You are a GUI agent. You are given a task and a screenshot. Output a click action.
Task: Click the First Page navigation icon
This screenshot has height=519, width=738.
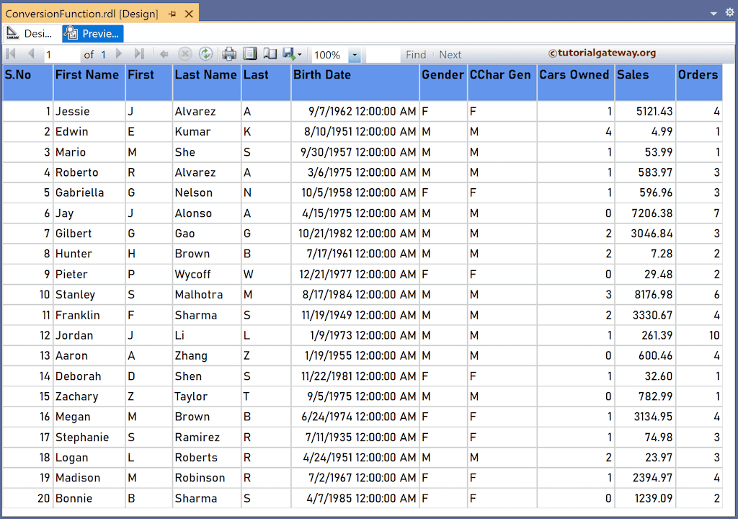tap(11, 54)
